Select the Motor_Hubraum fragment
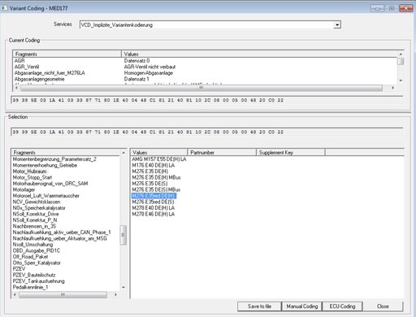Image resolution: width=416 pixels, height=317 pixels. click(29, 172)
